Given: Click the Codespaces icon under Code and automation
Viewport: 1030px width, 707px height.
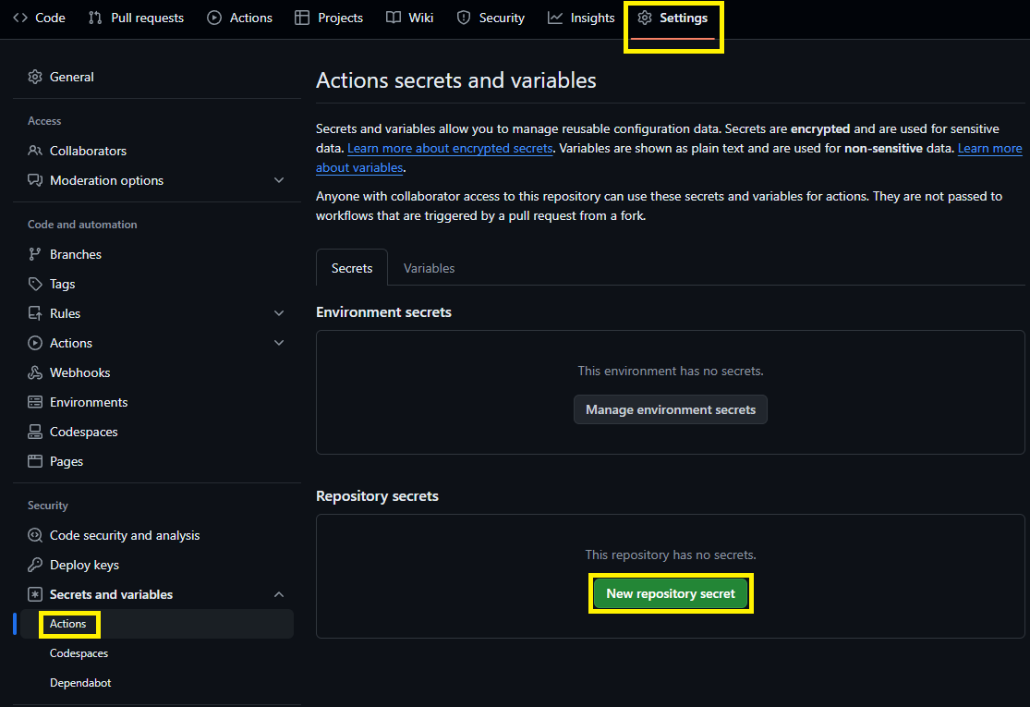Looking at the screenshot, I should click(x=35, y=432).
